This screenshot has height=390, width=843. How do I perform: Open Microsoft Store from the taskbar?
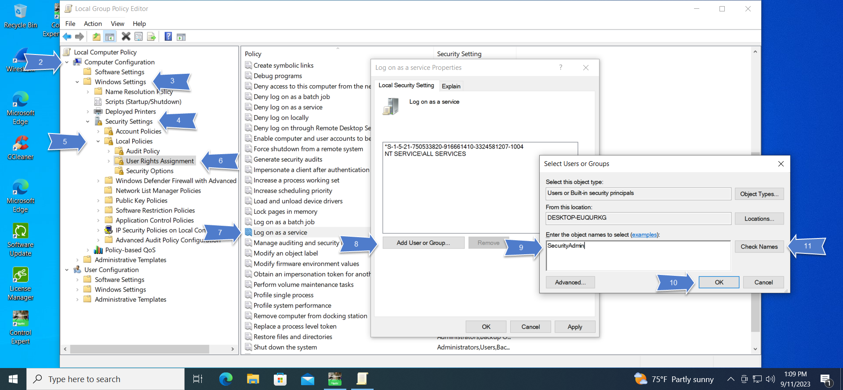[280, 379]
